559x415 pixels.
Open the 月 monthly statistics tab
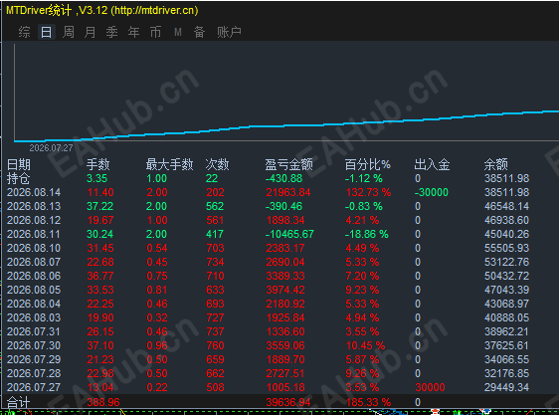coord(91,32)
